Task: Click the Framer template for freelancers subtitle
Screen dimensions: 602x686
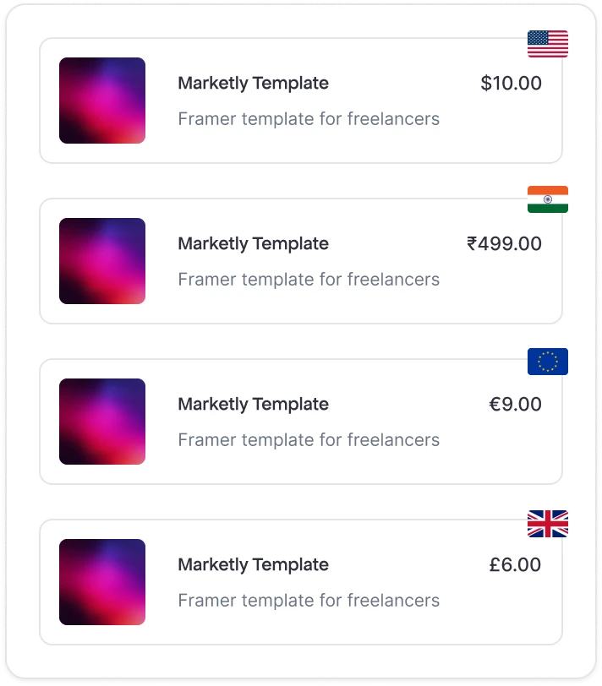Action: click(x=309, y=119)
